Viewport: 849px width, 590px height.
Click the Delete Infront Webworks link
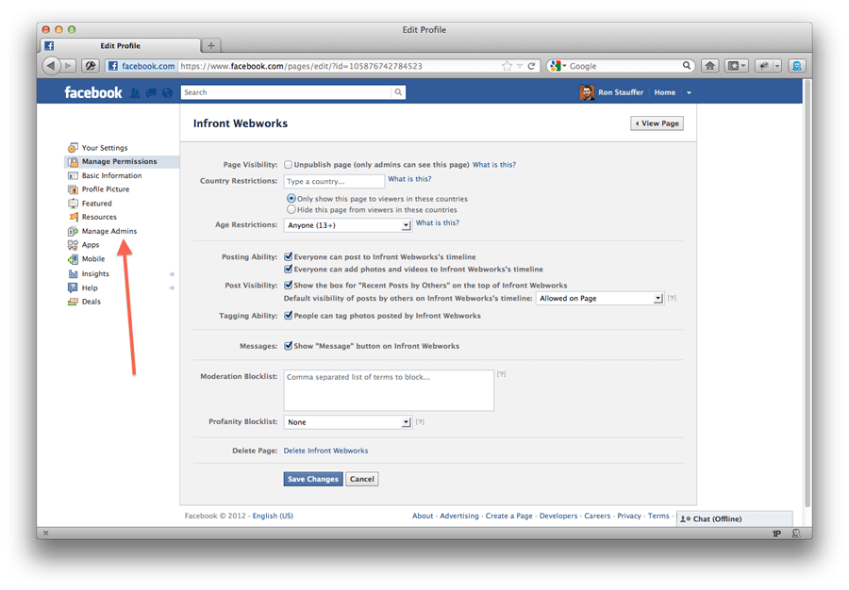click(x=325, y=451)
